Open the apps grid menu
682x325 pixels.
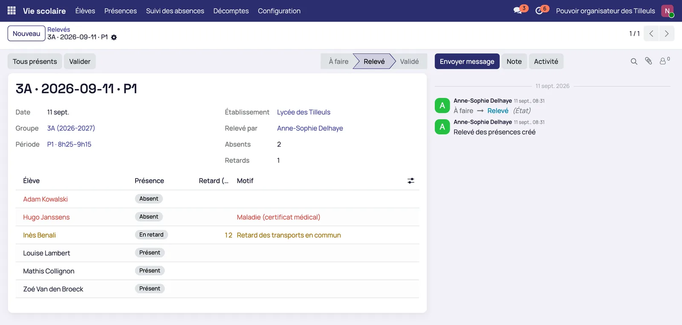click(12, 11)
